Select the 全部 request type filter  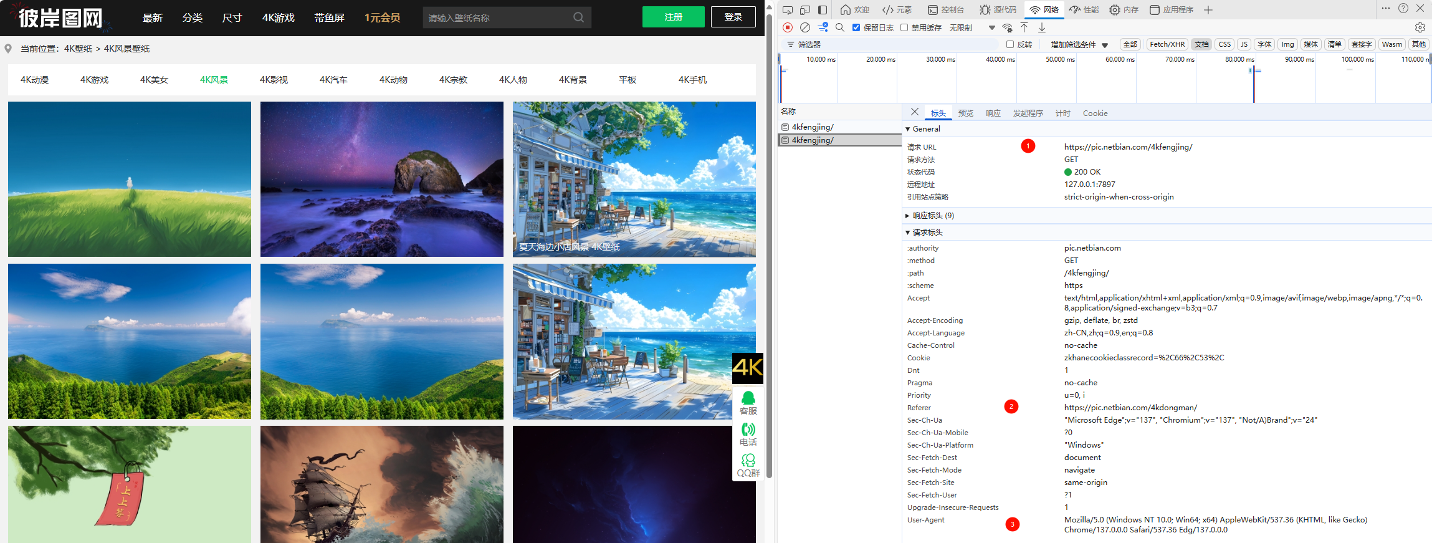click(x=1130, y=44)
